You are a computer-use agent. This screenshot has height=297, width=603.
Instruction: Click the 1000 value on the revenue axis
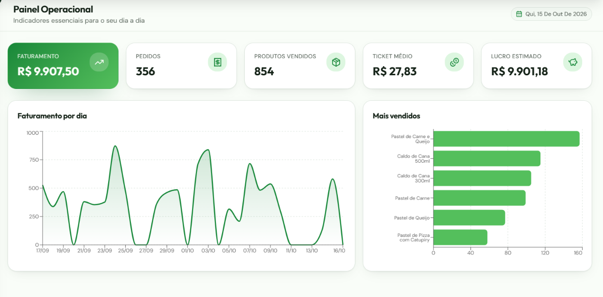click(x=33, y=133)
